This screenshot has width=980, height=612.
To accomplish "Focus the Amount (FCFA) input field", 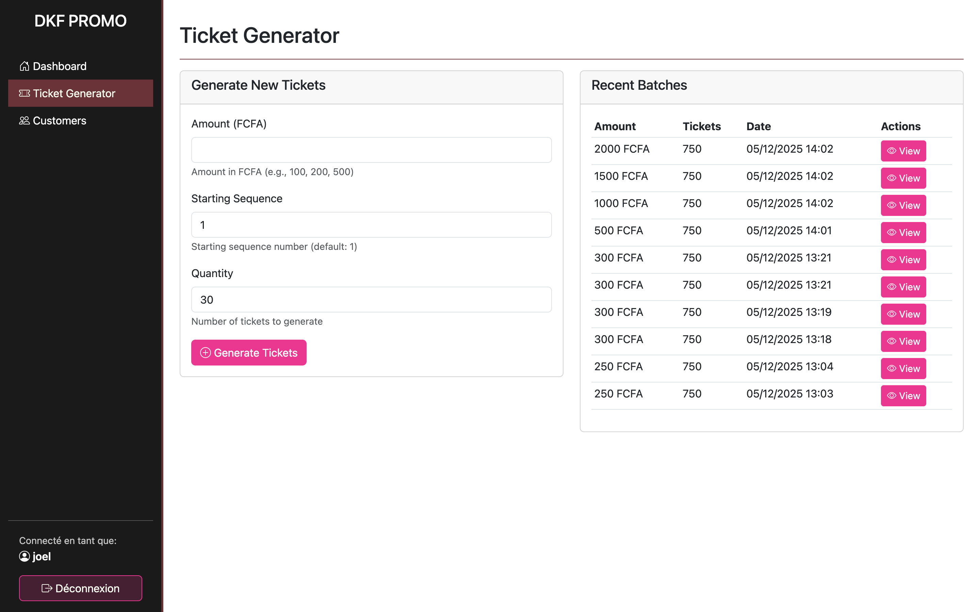I will point(371,150).
